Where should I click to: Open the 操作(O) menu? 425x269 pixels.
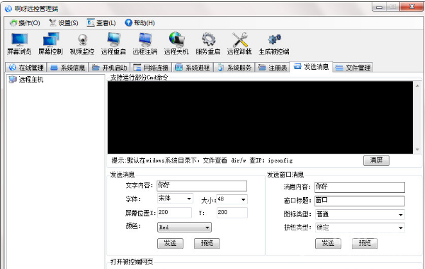click(x=25, y=23)
